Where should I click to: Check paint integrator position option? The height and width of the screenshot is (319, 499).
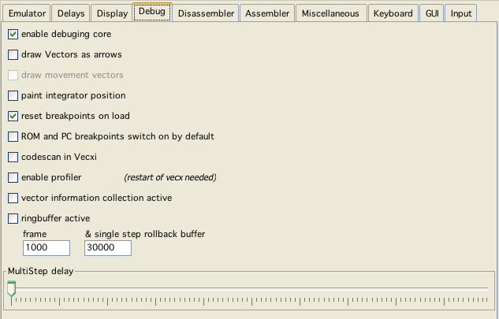(x=13, y=96)
